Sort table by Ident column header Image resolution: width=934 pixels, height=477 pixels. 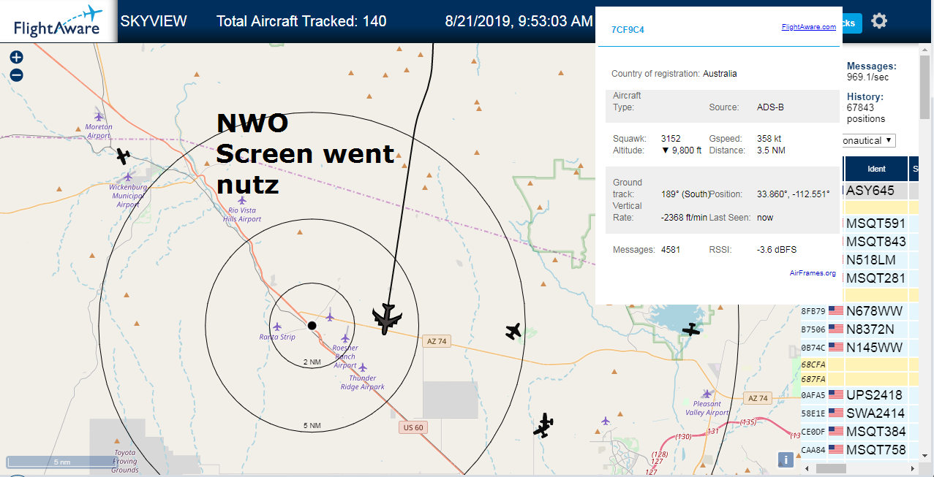pyautogui.click(x=876, y=169)
